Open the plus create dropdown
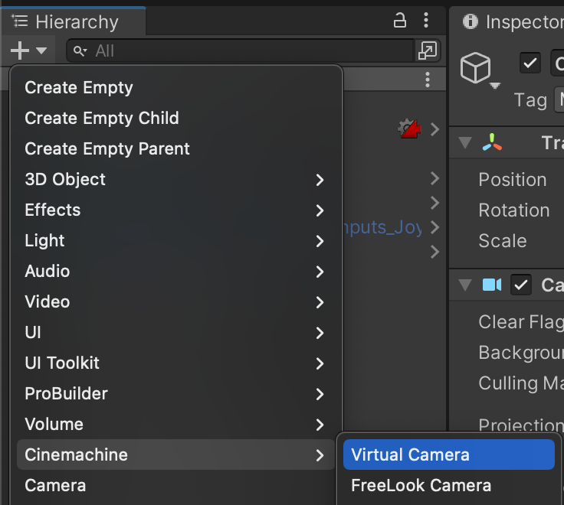This screenshot has width=564, height=505. pyautogui.click(x=28, y=51)
